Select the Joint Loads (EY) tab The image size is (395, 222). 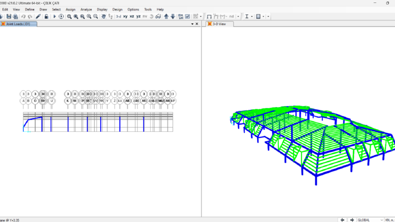(x=18, y=24)
